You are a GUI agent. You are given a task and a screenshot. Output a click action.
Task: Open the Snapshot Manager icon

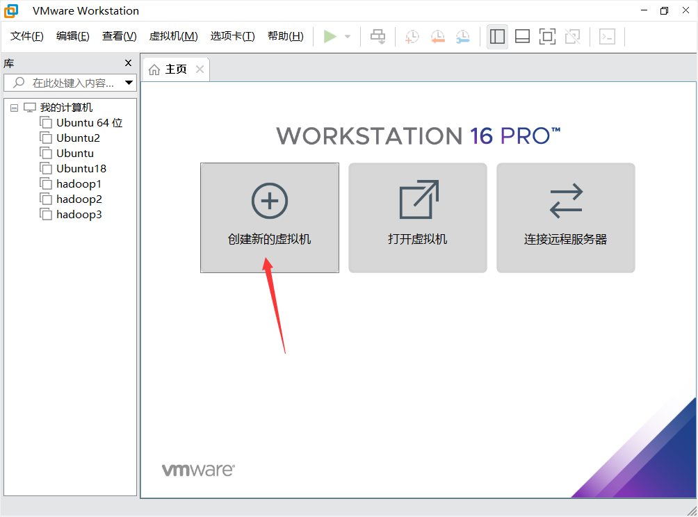point(463,37)
